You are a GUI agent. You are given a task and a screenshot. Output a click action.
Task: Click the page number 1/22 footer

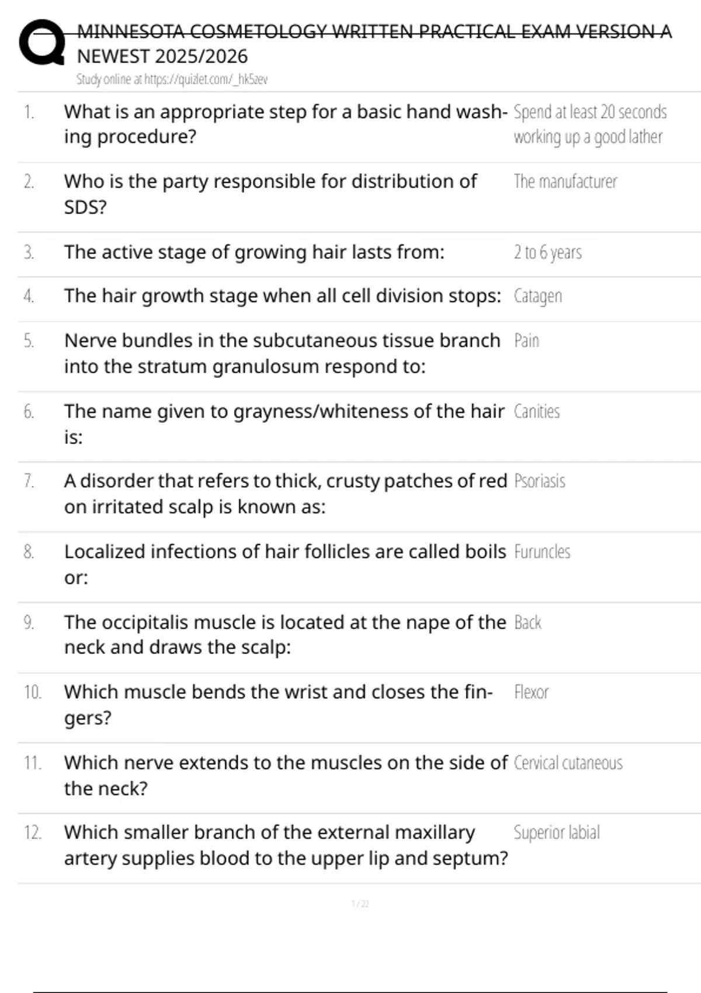click(x=360, y=904)
